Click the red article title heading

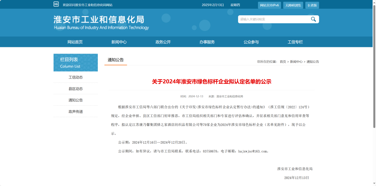coord(212,82)
